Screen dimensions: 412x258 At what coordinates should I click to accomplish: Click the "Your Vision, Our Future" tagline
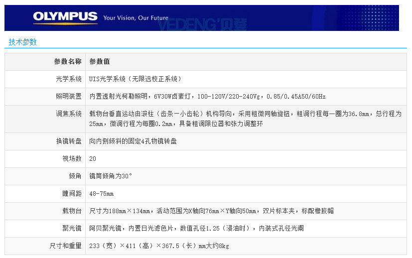pyautogui.click(x=136, y=18)
